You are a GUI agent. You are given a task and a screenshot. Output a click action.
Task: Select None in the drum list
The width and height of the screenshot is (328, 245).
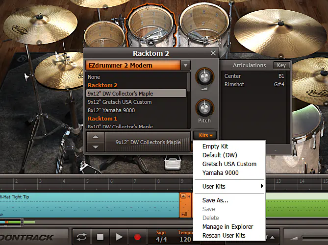pyautogui.click(x=136, y=77)
